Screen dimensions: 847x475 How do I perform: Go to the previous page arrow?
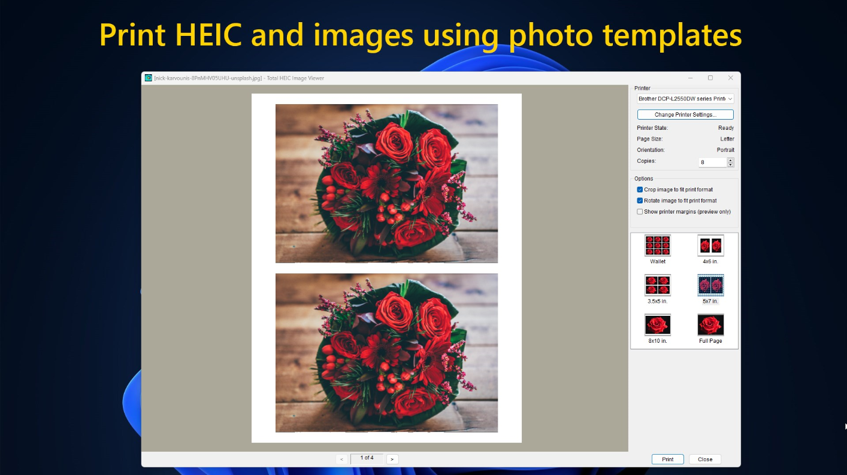tap(341, 459)
